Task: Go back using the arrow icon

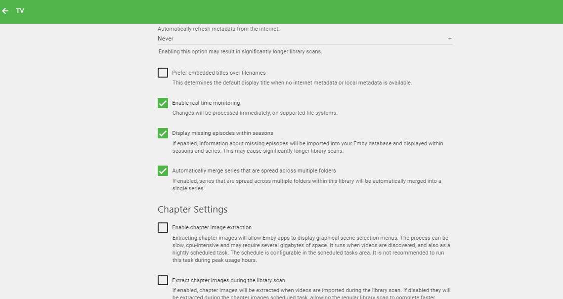Action: click(5, 11)
